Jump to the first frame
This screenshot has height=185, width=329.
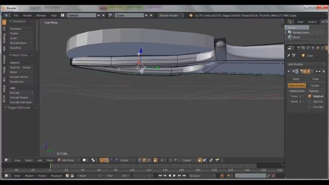[160, 176]
